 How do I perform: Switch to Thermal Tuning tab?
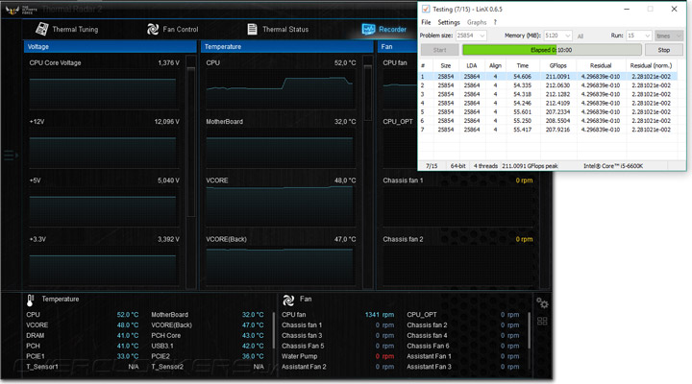point(66,29)
